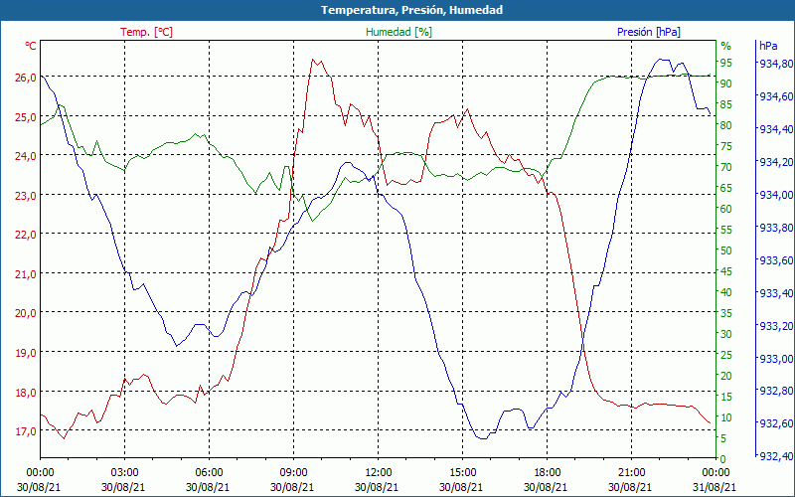
Task: Click the 21:00 time axis label
Action: tap(631, 473)
